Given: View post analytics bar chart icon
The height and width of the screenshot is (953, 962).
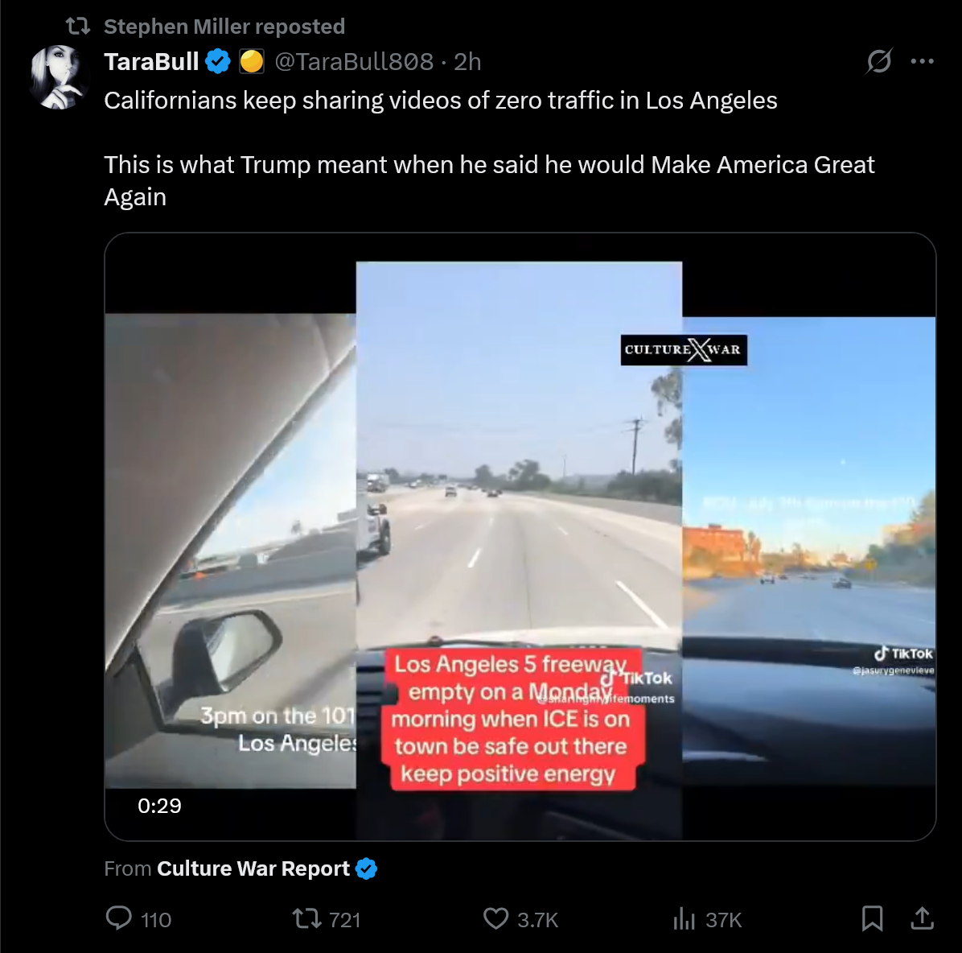Looking at the screenshot, I should pyautogui.click(x=684, y=918).
